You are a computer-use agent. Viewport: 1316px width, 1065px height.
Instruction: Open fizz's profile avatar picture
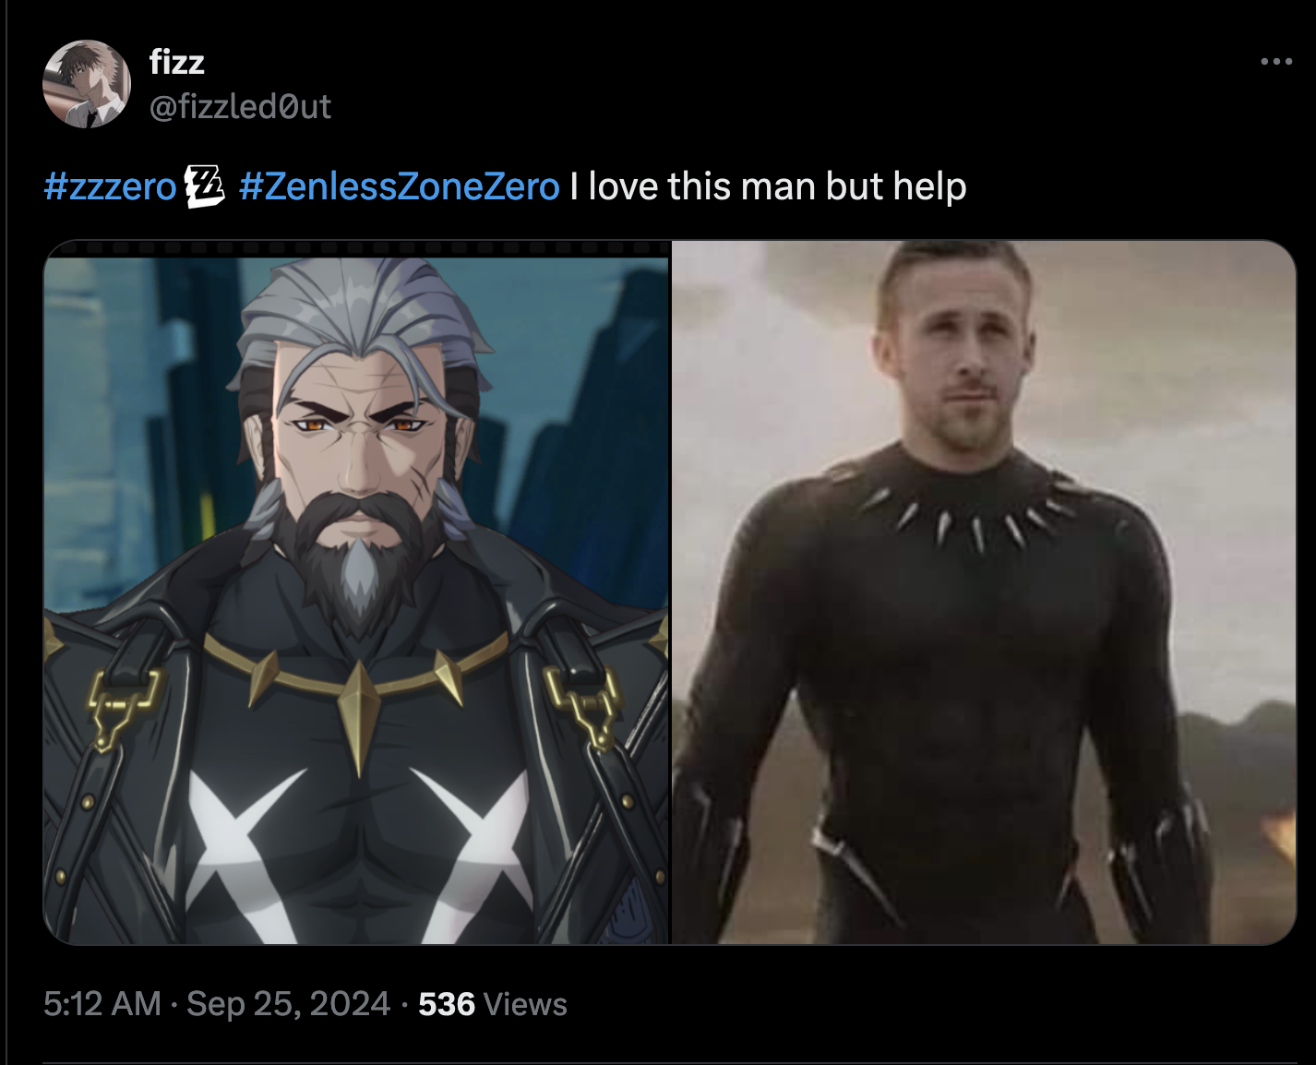87,84
